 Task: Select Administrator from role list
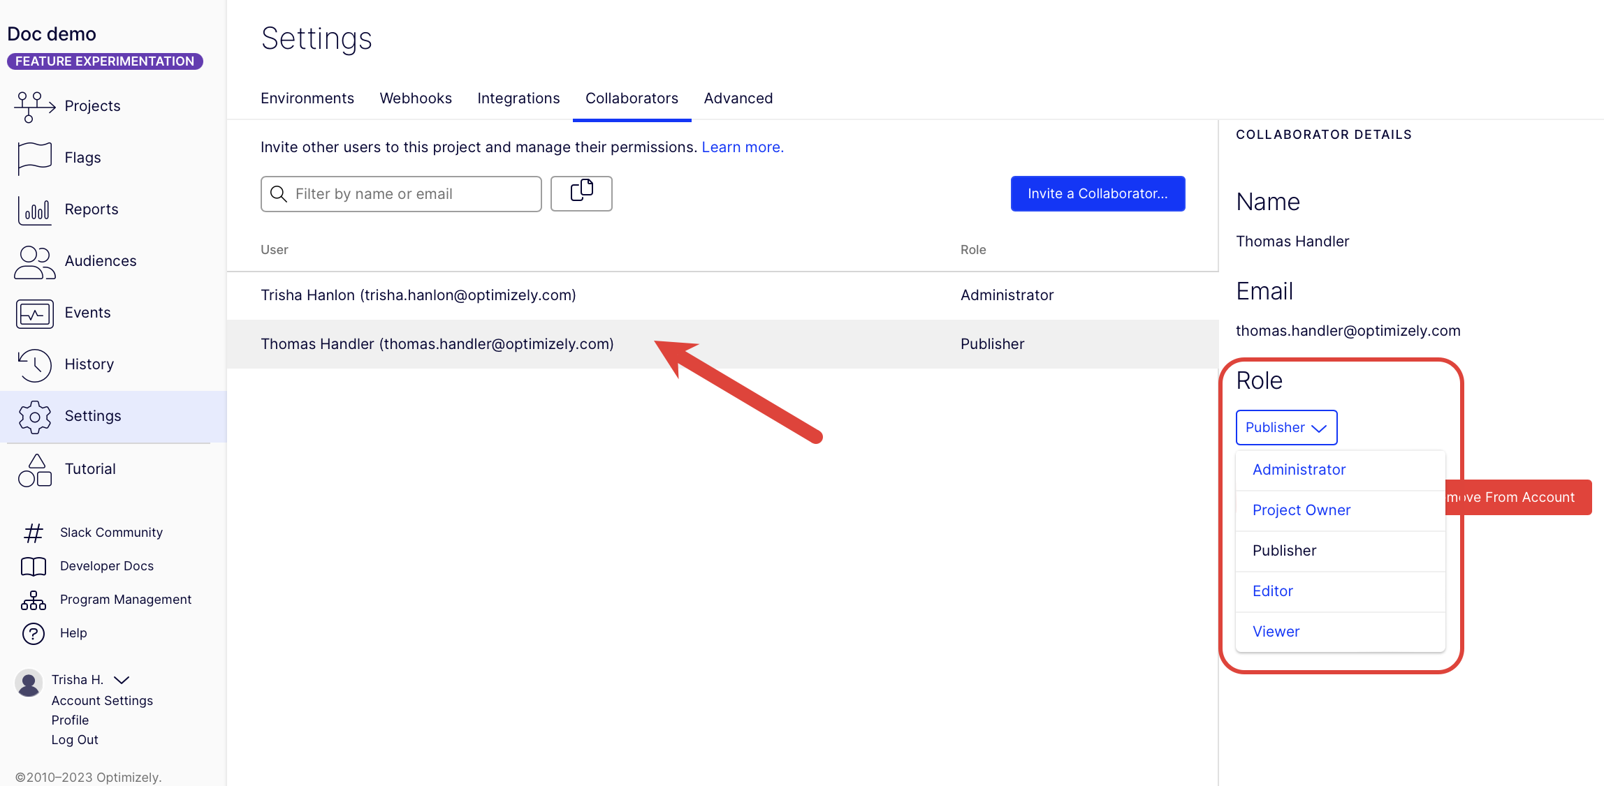[1299, 470]
